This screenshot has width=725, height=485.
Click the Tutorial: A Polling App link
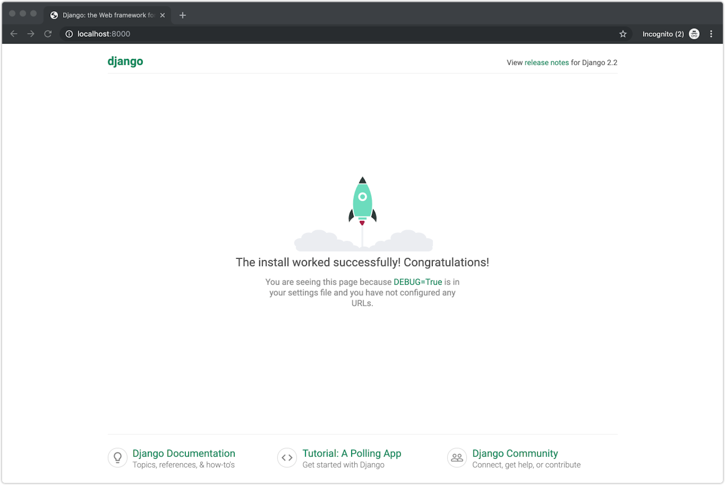352,453
